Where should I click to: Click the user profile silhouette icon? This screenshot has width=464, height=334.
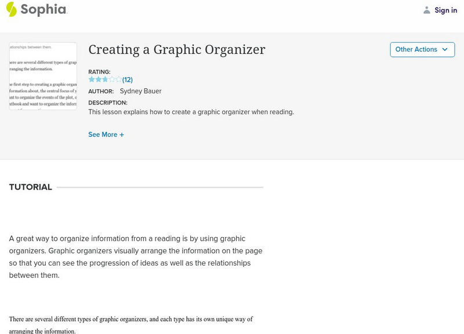point(427,10)
